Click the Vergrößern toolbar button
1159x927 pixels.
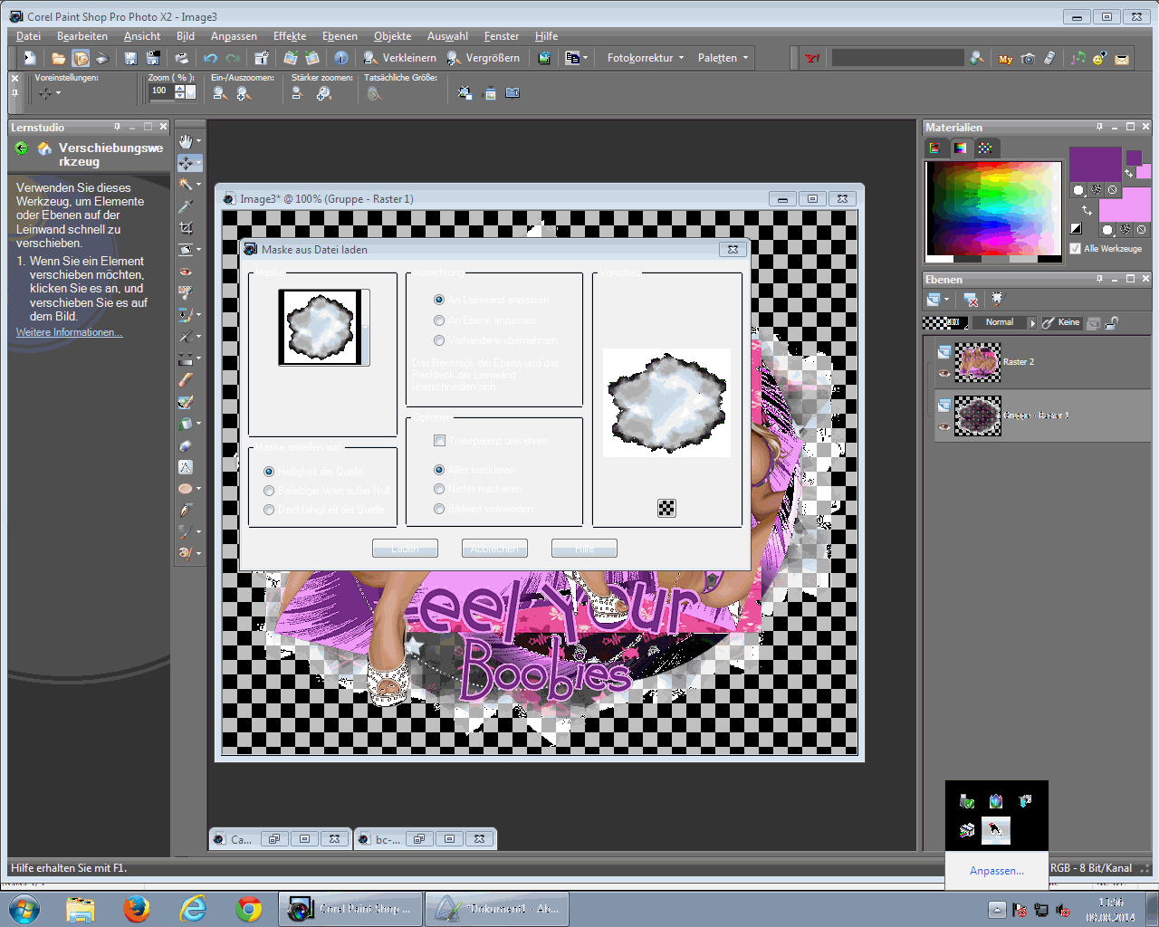[x=484, y=58]
